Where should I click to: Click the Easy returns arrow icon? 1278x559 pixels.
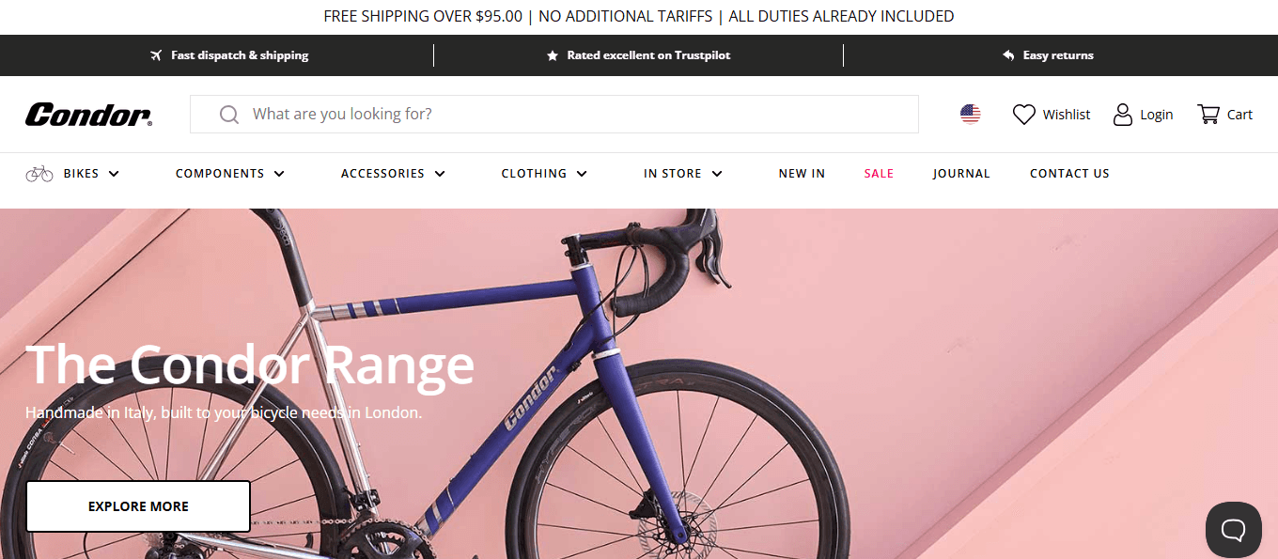point(1009,55)
